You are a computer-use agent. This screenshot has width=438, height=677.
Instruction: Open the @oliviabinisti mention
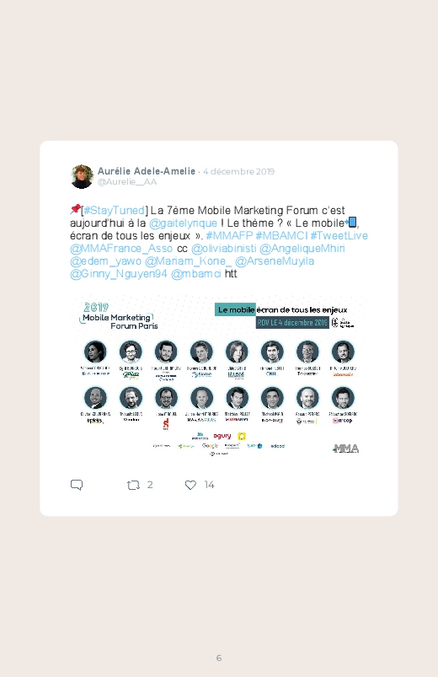pyautogui.click(x=223, y=249)
